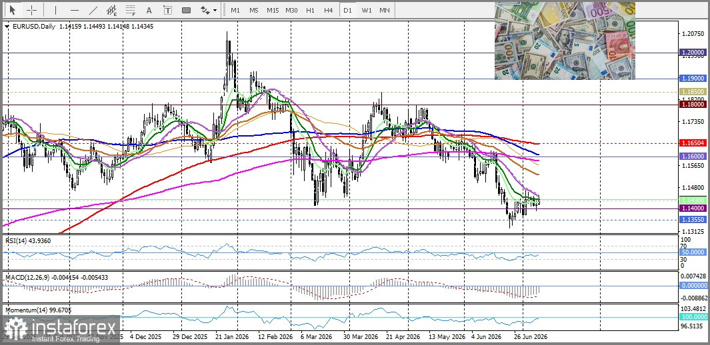This screenshot has width=710, height=345.
Task: Click the 1.14800 price scale value
Action: click(693, 188)
